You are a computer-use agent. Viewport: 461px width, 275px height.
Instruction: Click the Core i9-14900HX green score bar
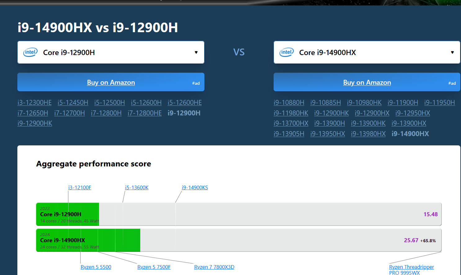[x=88, y=240]
